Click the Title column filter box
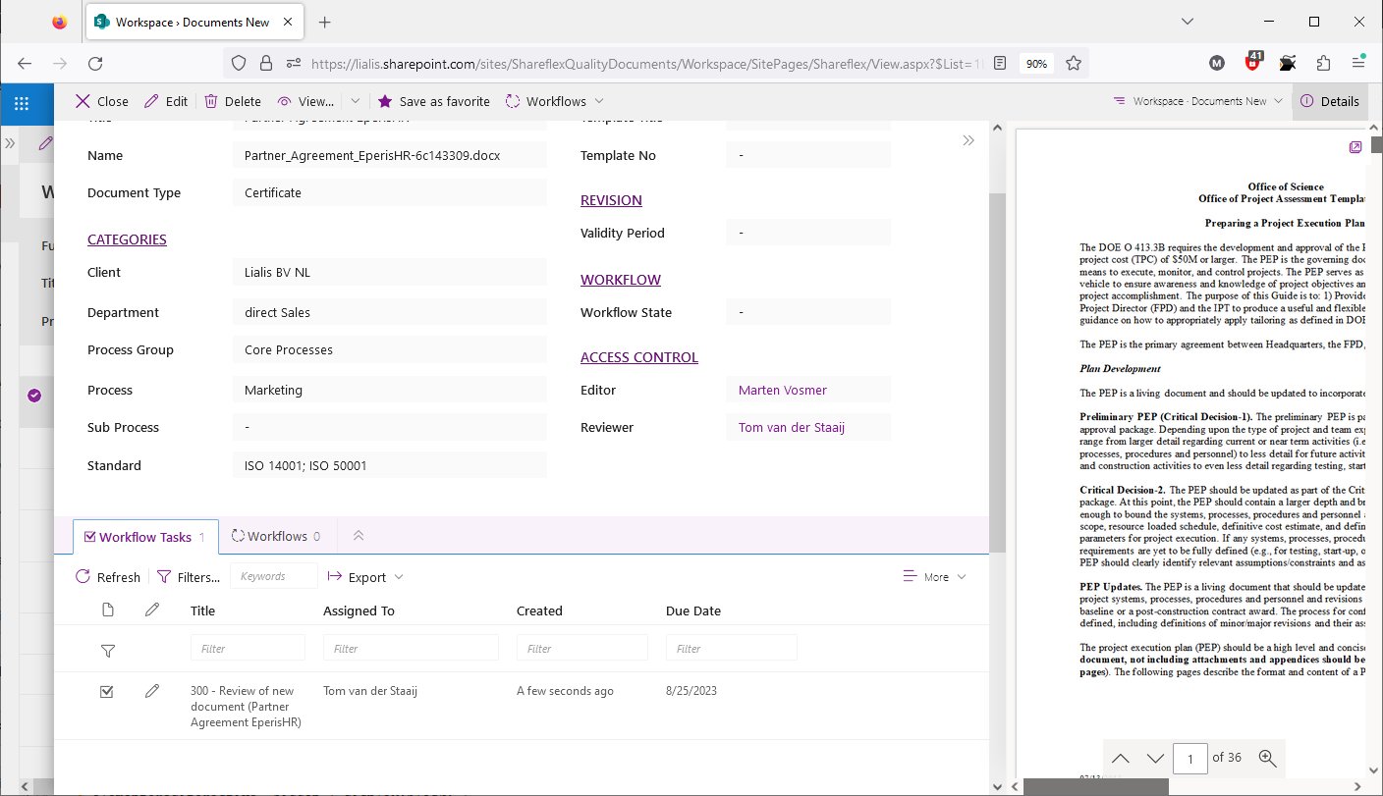 [248, 648]
